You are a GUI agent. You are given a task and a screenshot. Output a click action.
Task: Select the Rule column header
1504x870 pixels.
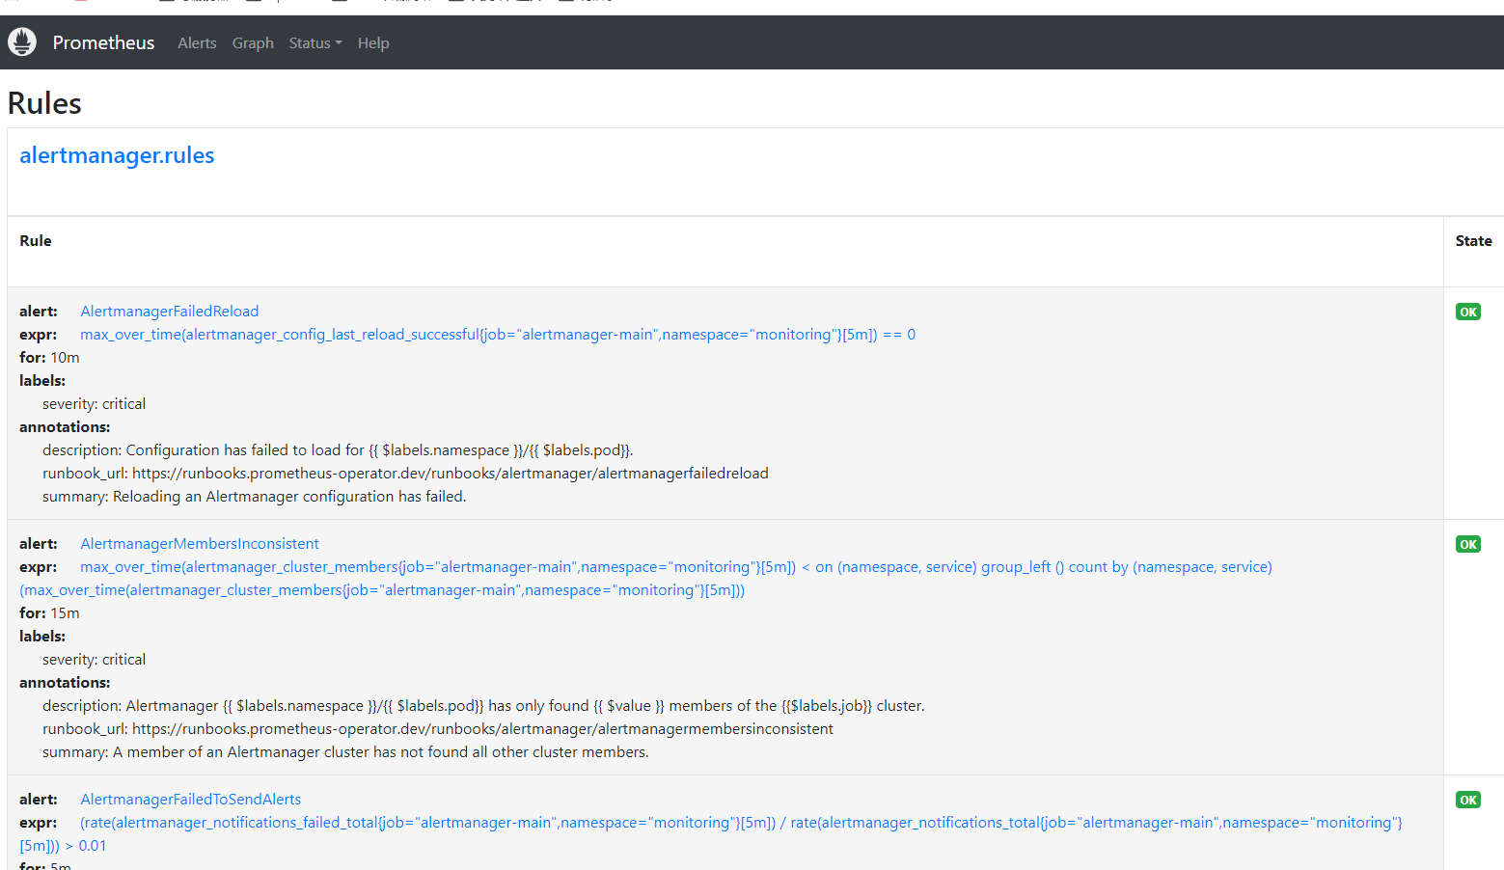click(36, 241)
